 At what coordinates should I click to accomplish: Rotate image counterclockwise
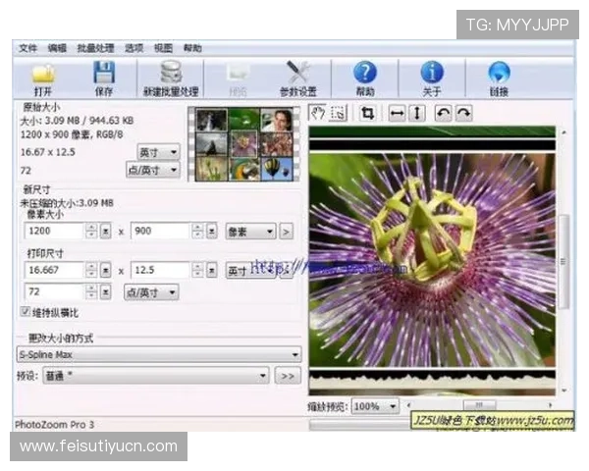pyautogui.click(x=444, y=113)
